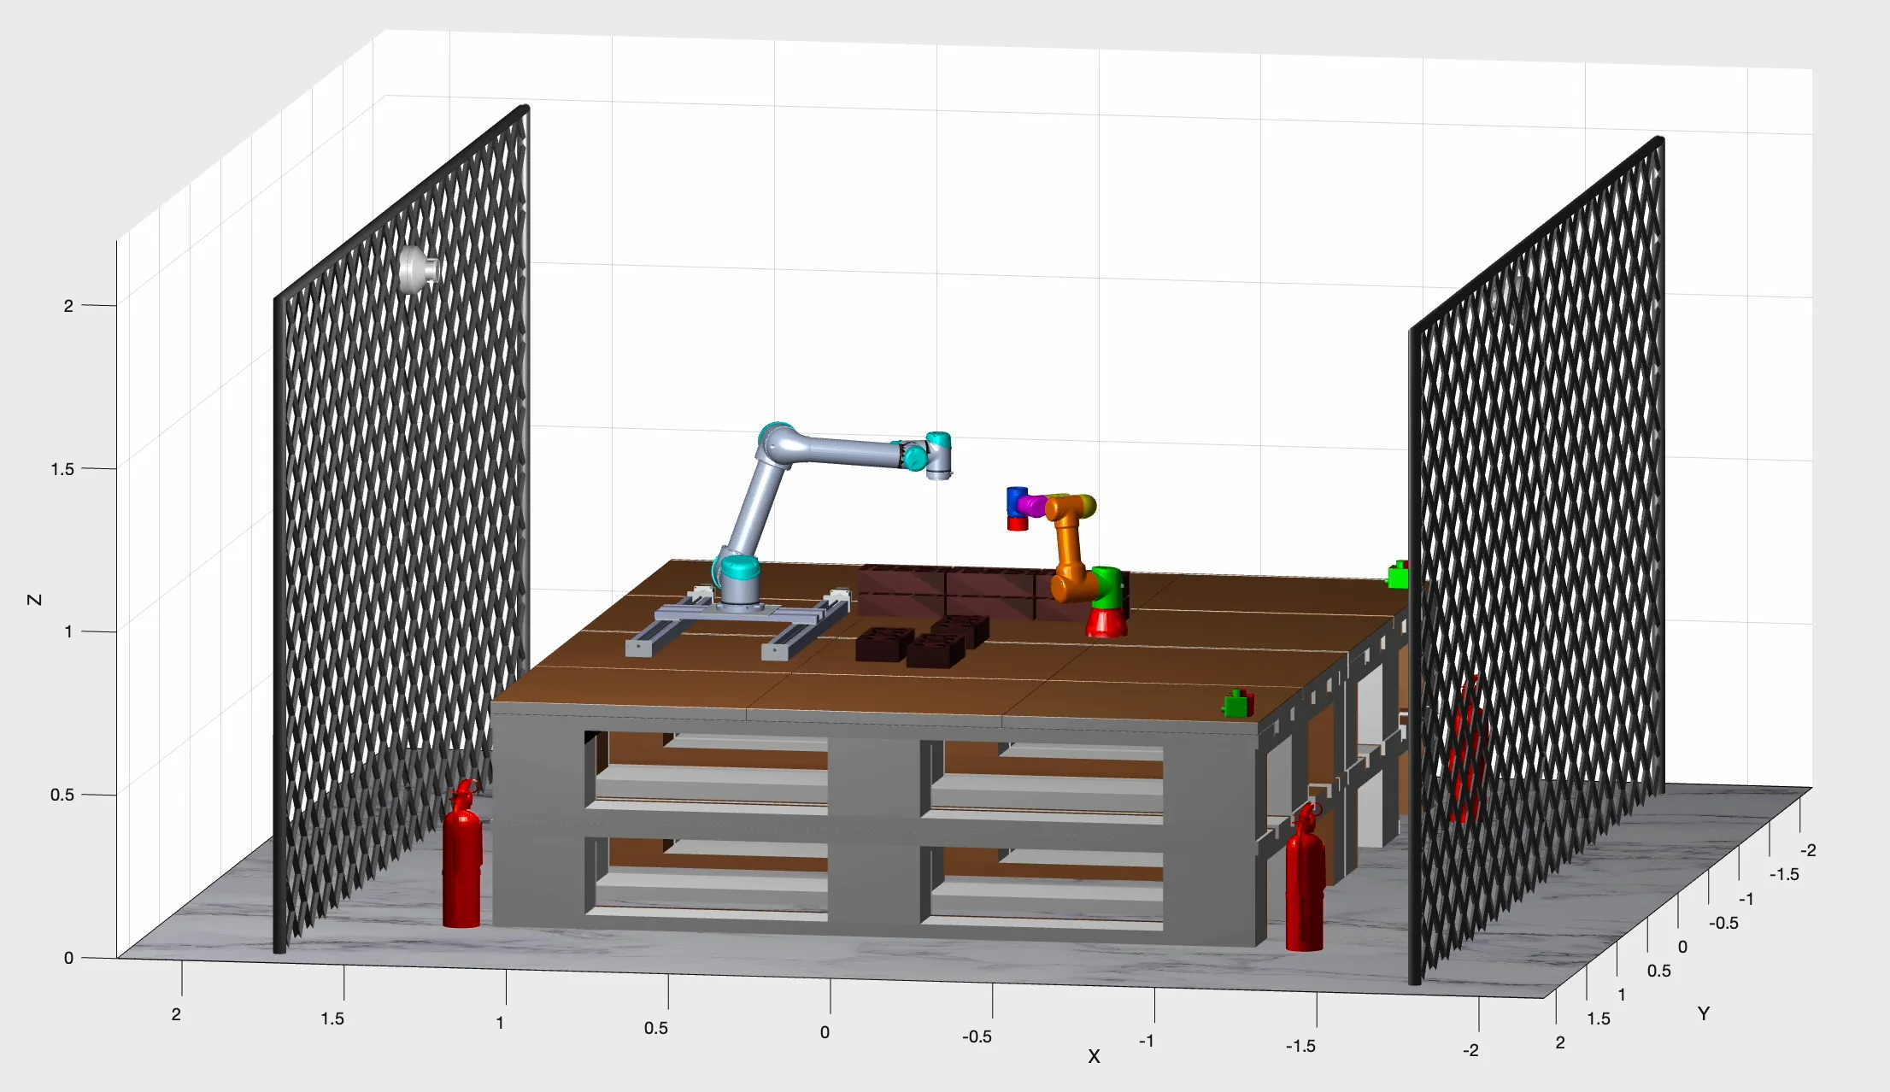The height and width of the screenshot is (1092, 1890).
Task: Click the Y axis label
Action: pyautogui.click(x=1703, y=1013)
